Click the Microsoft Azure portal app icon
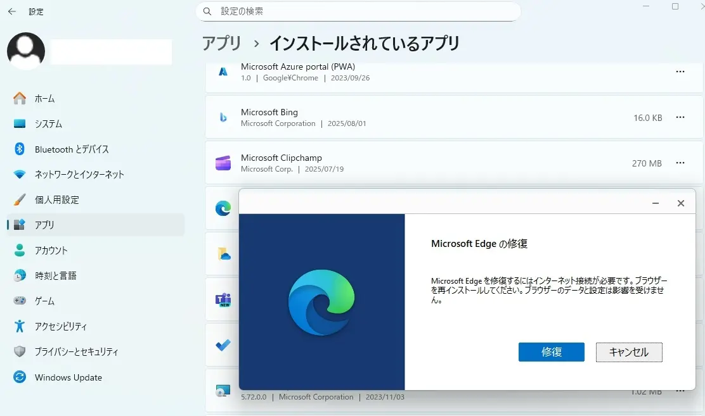 coord(223,72)
